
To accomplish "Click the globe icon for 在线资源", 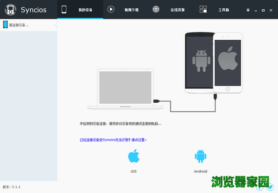I will click(x=157, y=9).
